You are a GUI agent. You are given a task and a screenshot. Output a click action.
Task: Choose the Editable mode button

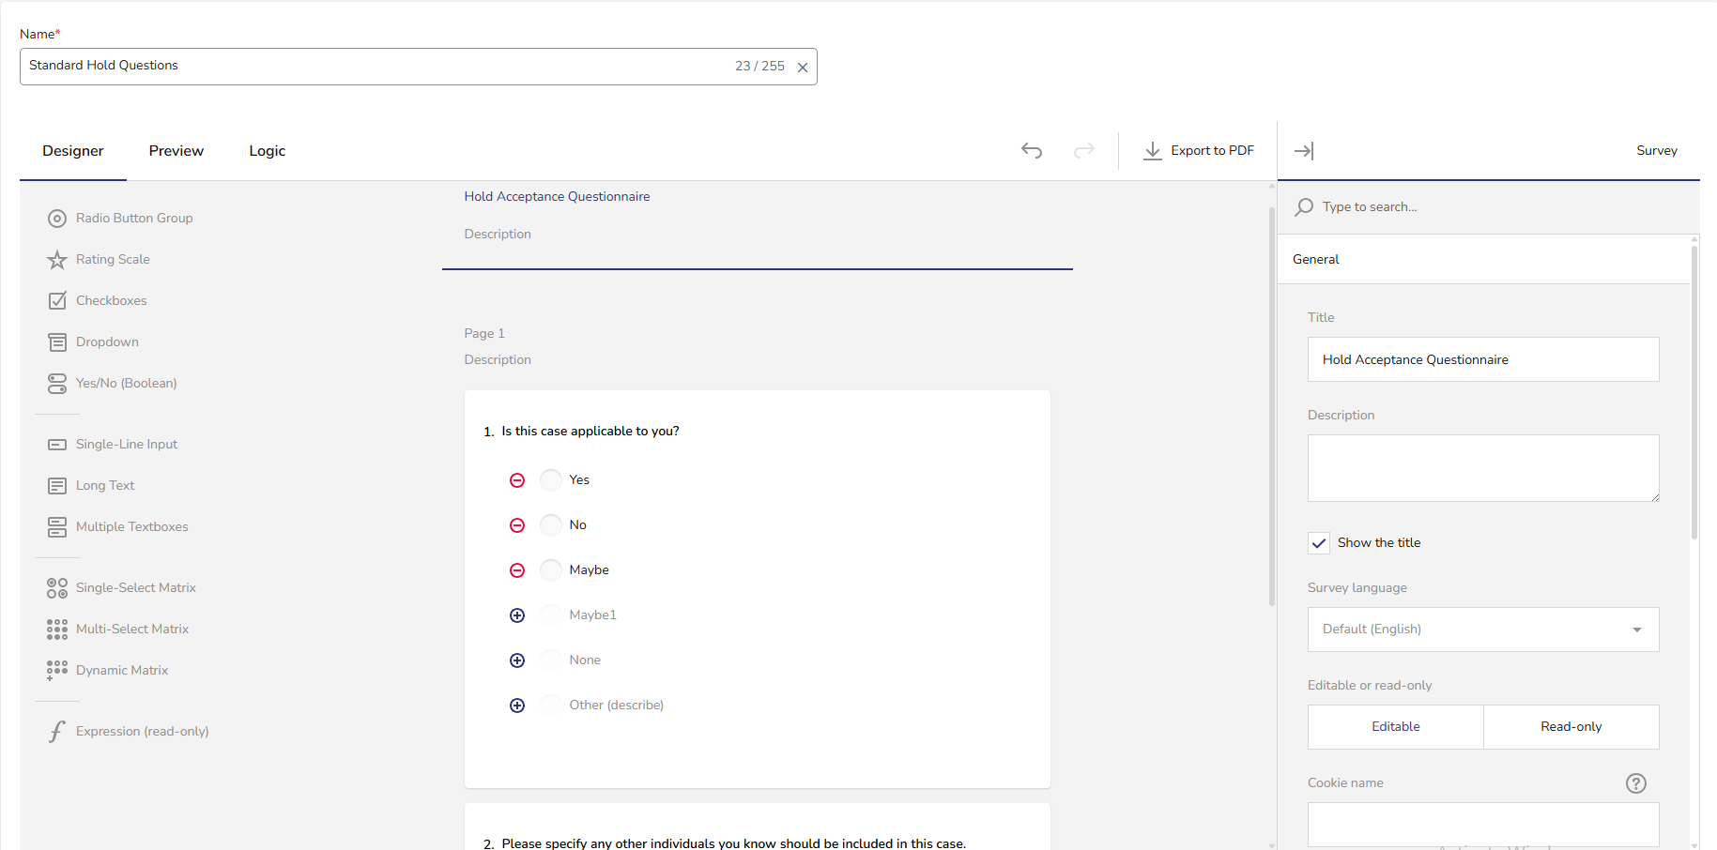click(x=1395, y=727)
